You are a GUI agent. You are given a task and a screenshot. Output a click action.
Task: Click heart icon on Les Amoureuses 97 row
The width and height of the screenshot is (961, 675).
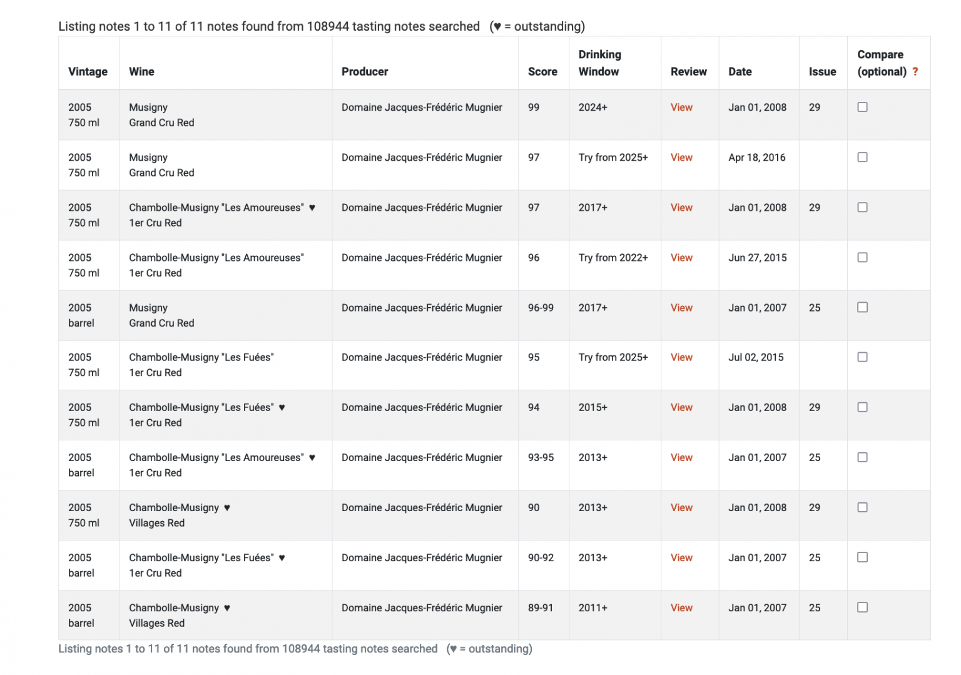click(312, 208)
